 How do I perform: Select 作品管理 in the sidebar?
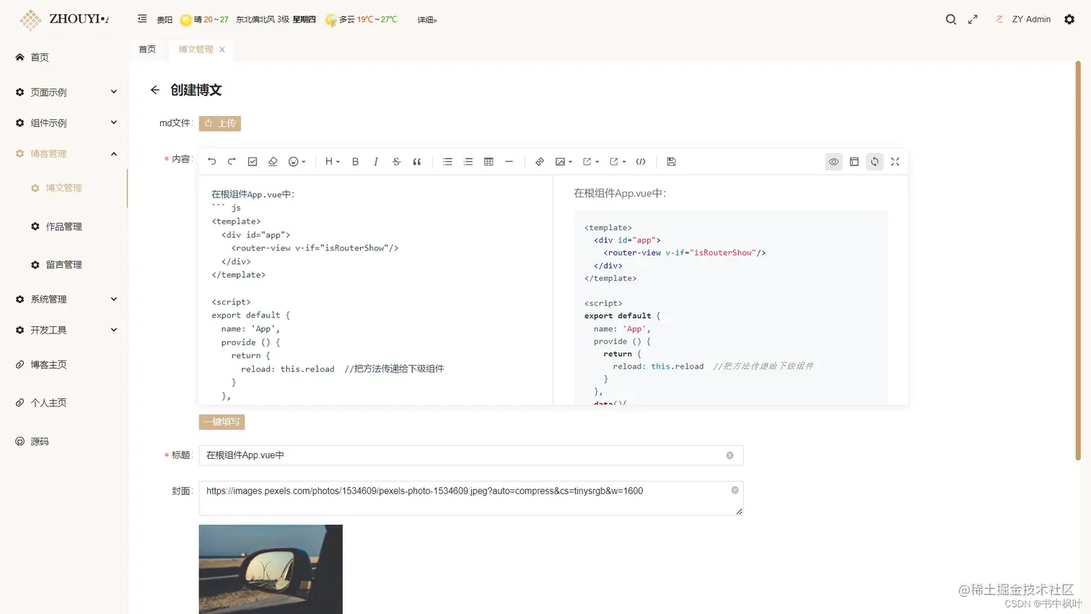point(64,227)
